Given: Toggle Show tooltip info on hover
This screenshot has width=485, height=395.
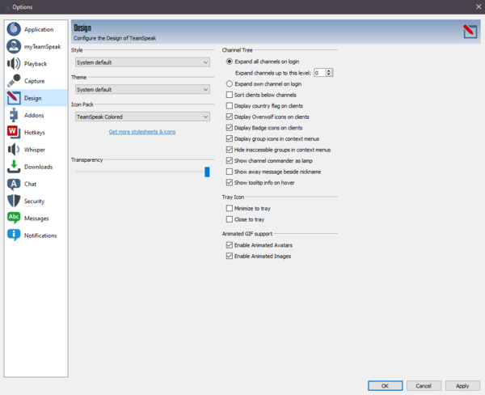Looking at the screenshot, I should tap(230, 183).
